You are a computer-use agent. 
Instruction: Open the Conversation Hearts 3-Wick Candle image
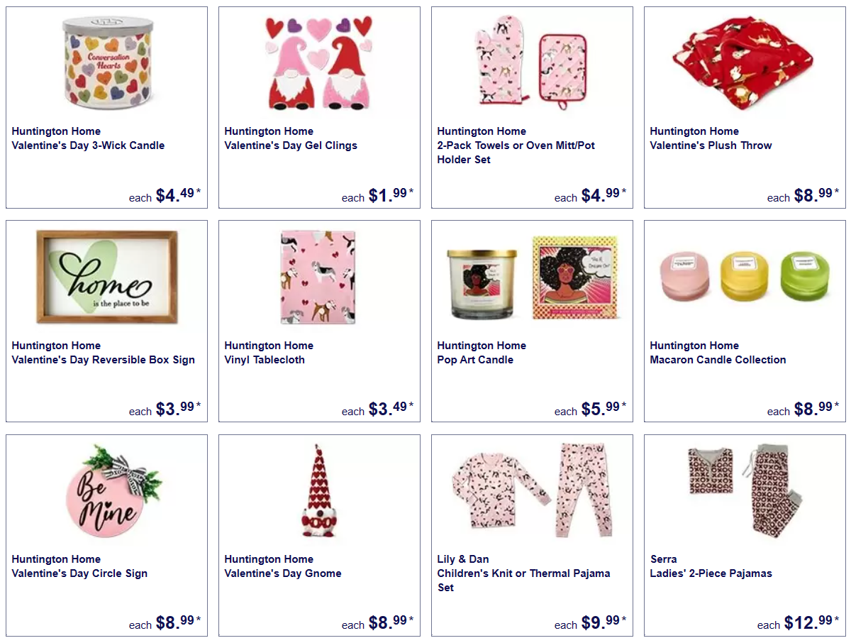pyautogui.click(x=106, y=63)
